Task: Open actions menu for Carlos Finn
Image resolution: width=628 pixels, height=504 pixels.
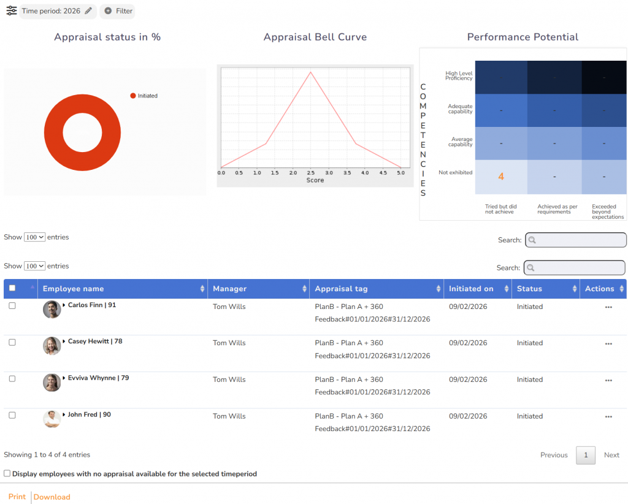Action: tap(608, 307)
